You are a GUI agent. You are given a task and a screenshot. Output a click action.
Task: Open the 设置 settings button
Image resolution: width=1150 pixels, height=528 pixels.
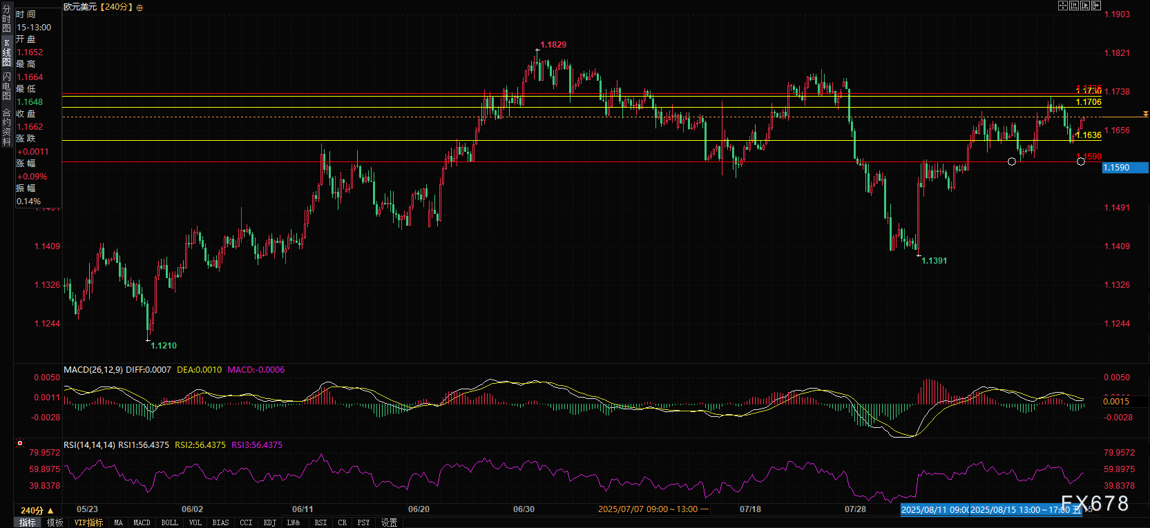pos(390,522)
